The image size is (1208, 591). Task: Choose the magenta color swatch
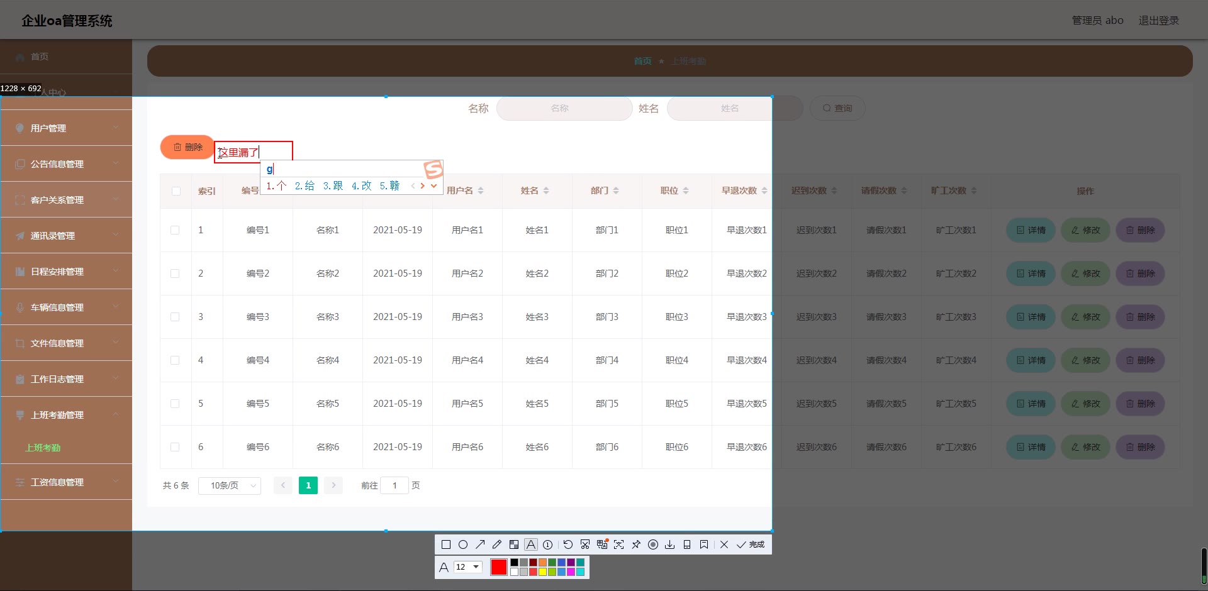(x=571, y=572)
